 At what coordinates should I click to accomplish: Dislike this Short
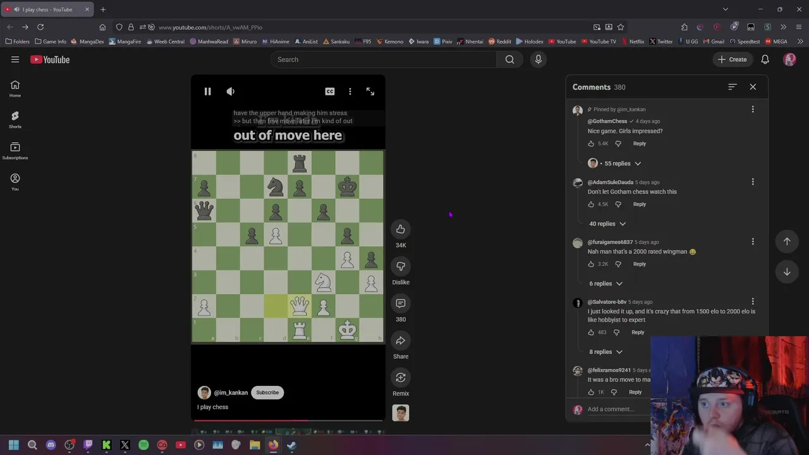(401, 266)
